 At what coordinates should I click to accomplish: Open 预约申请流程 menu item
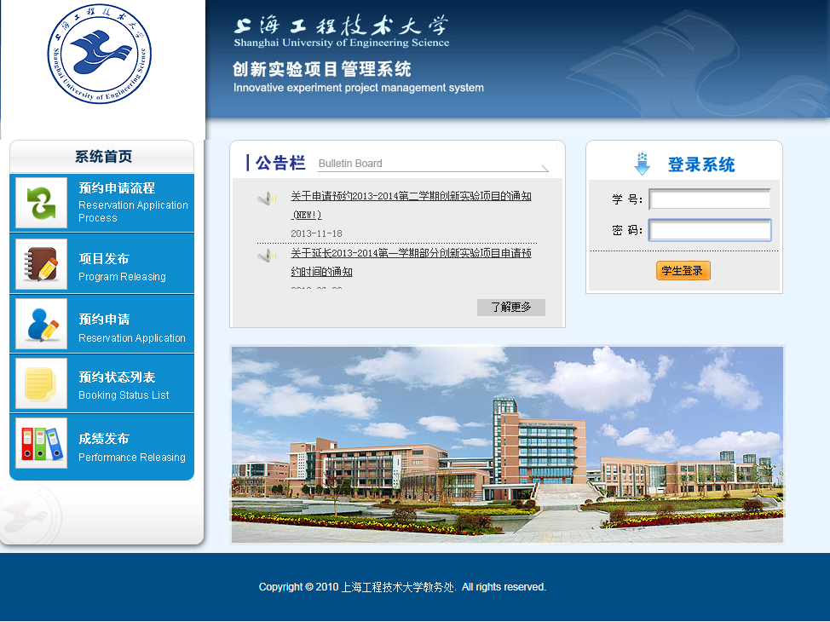point(117,188)
